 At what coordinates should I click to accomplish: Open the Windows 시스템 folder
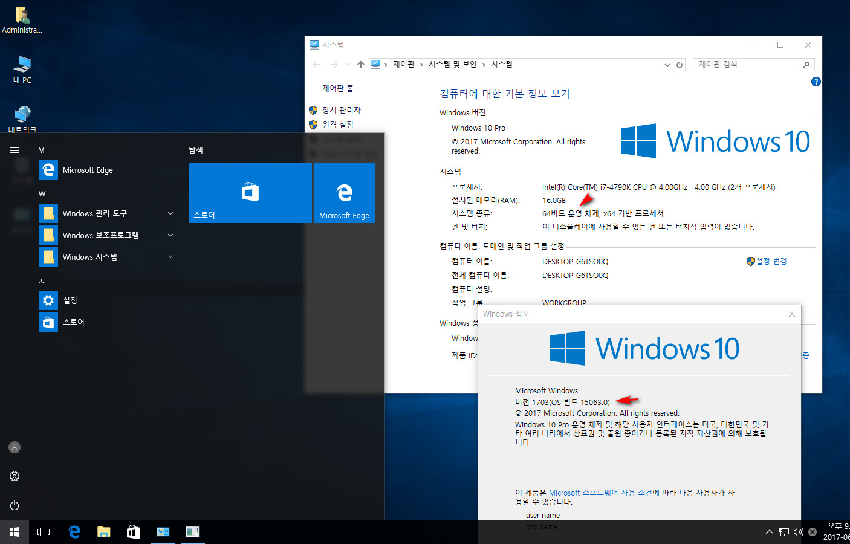[109, 257]
